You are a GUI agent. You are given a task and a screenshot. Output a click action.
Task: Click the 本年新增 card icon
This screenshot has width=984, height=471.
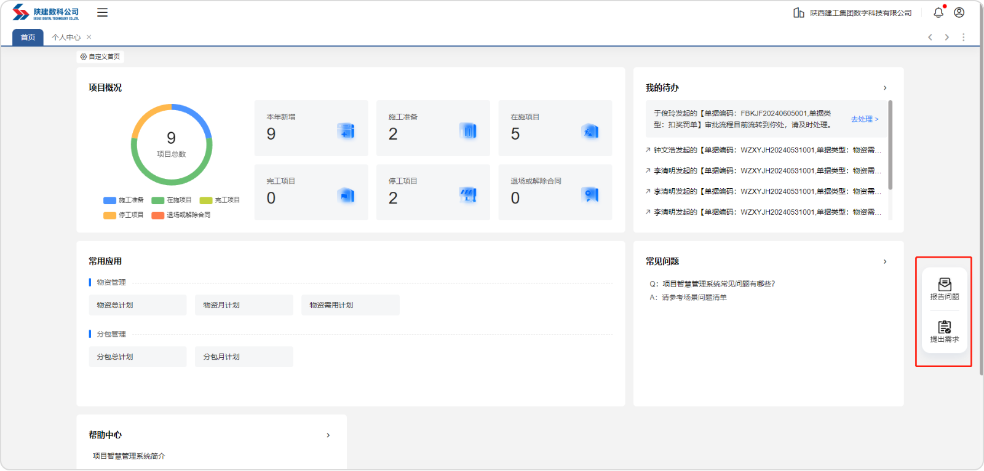pyautogui.click(x=346, y=131)
